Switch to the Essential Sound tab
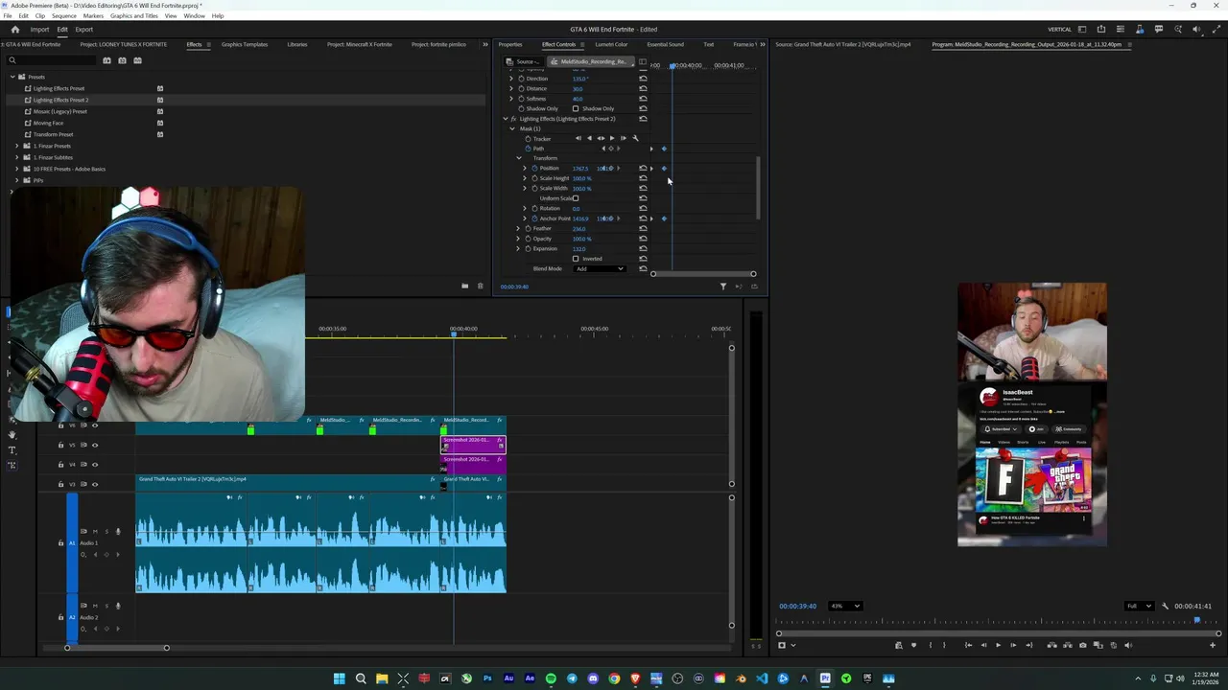This screenshot has width=1228, height=690. coord(665,44)
